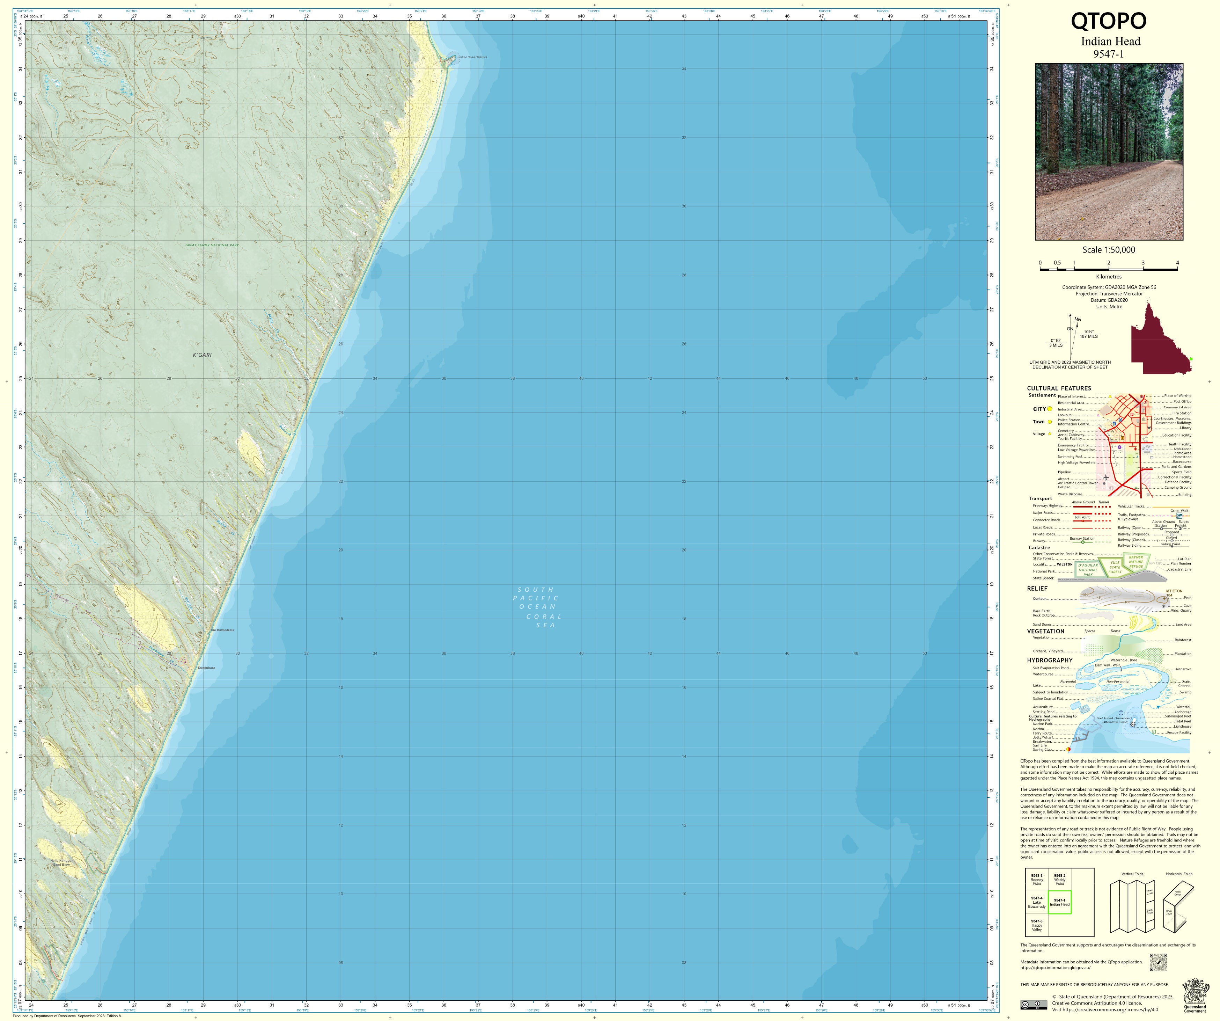The image size is (1220, 1021).
Task: Select the 9547-1 Indian Head index cell
Action: point(1060,902)
